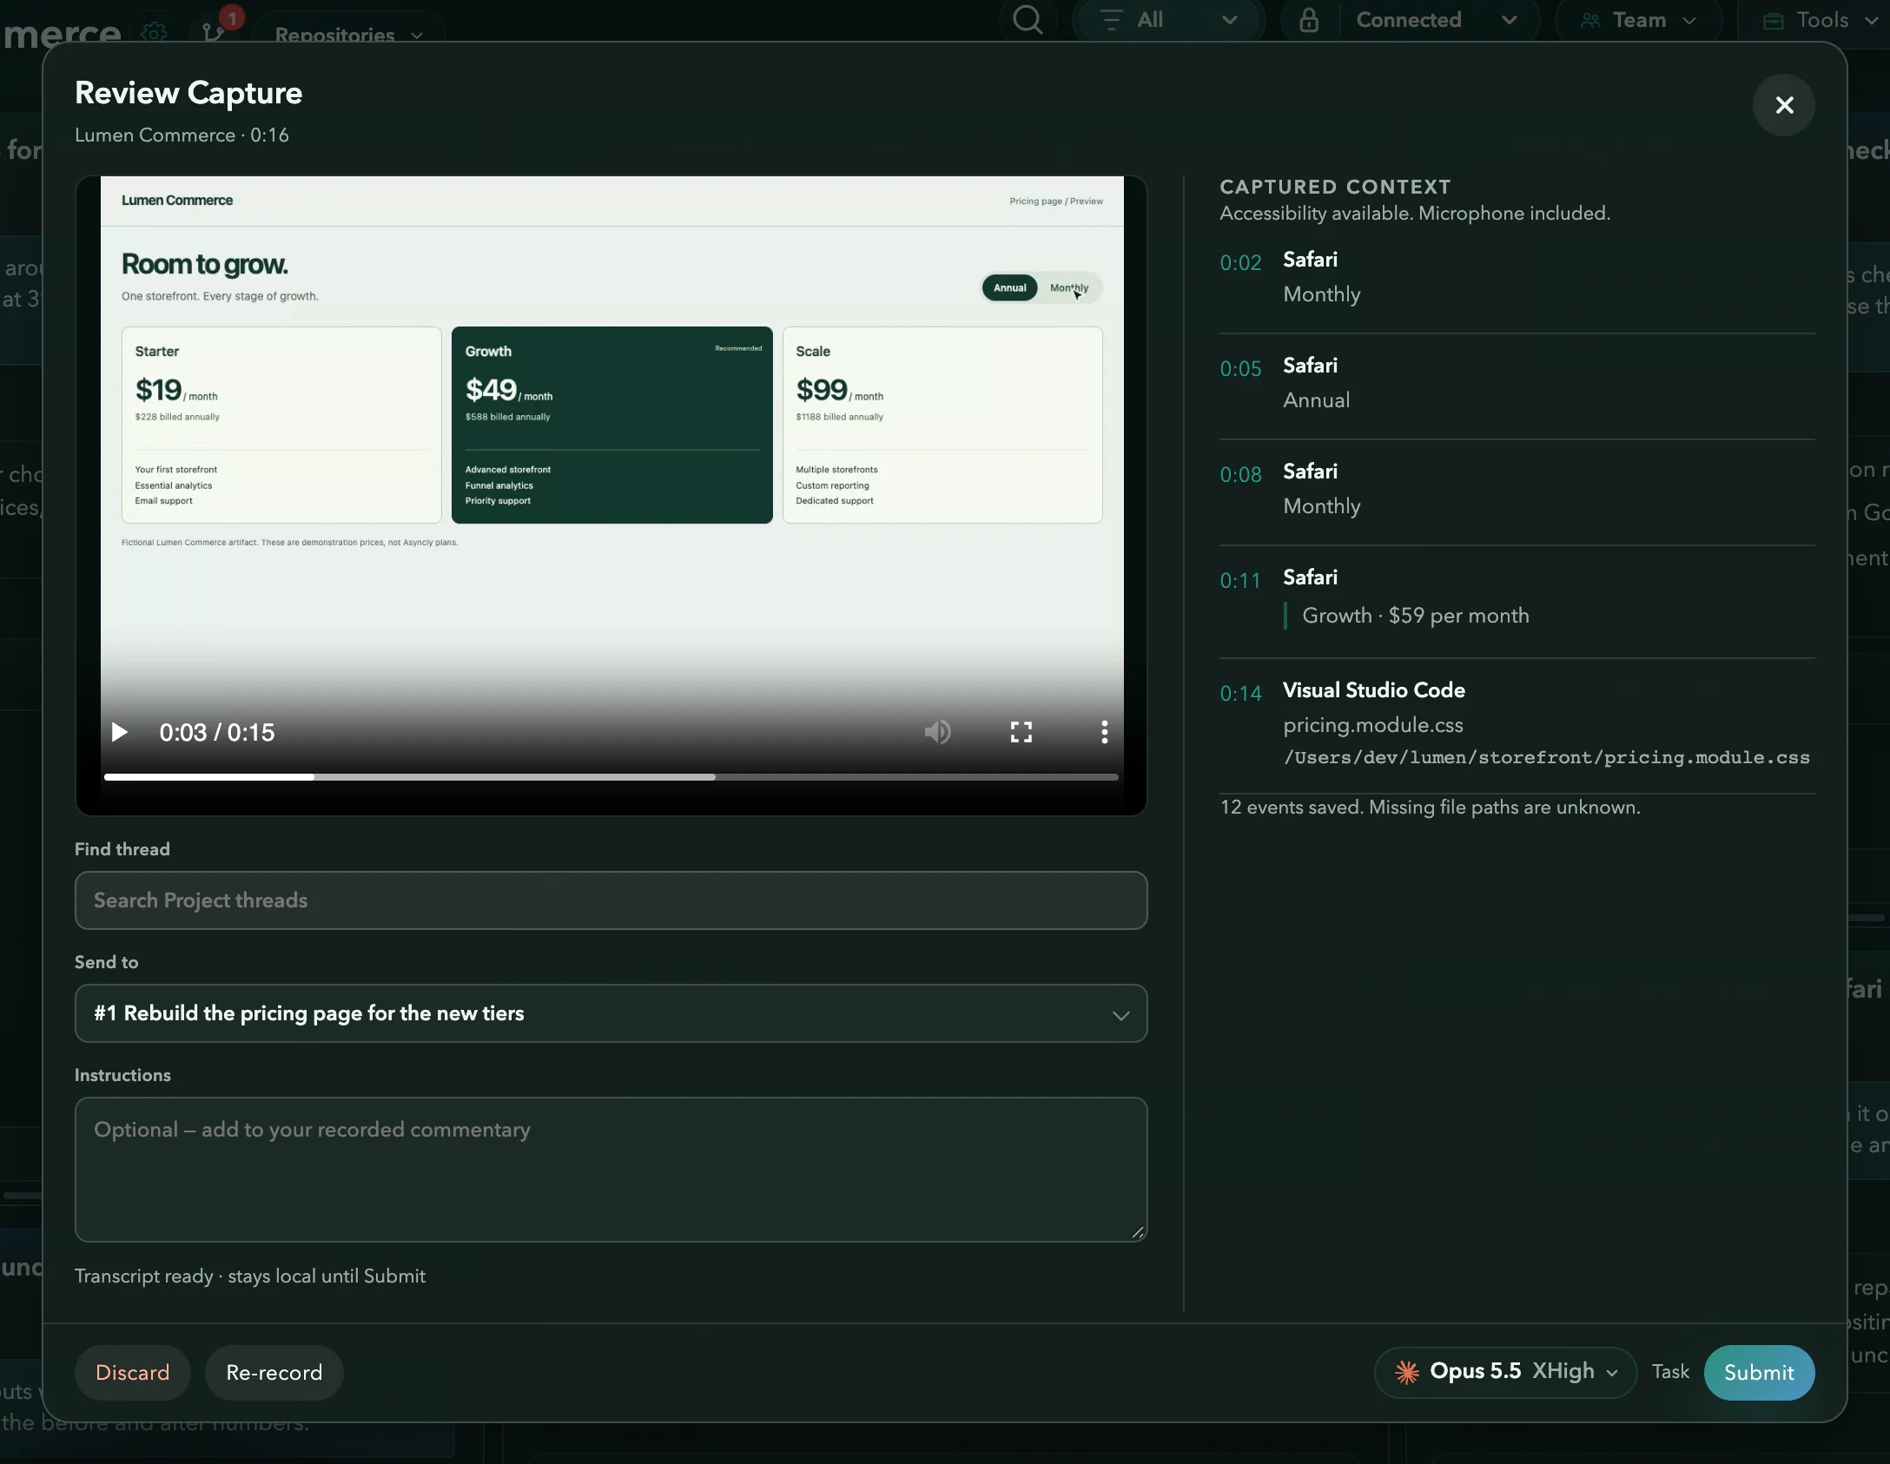Select Monthly billing in the video preview
This screenshot has width=1890, height=1464.
[x=1069, y=287]
